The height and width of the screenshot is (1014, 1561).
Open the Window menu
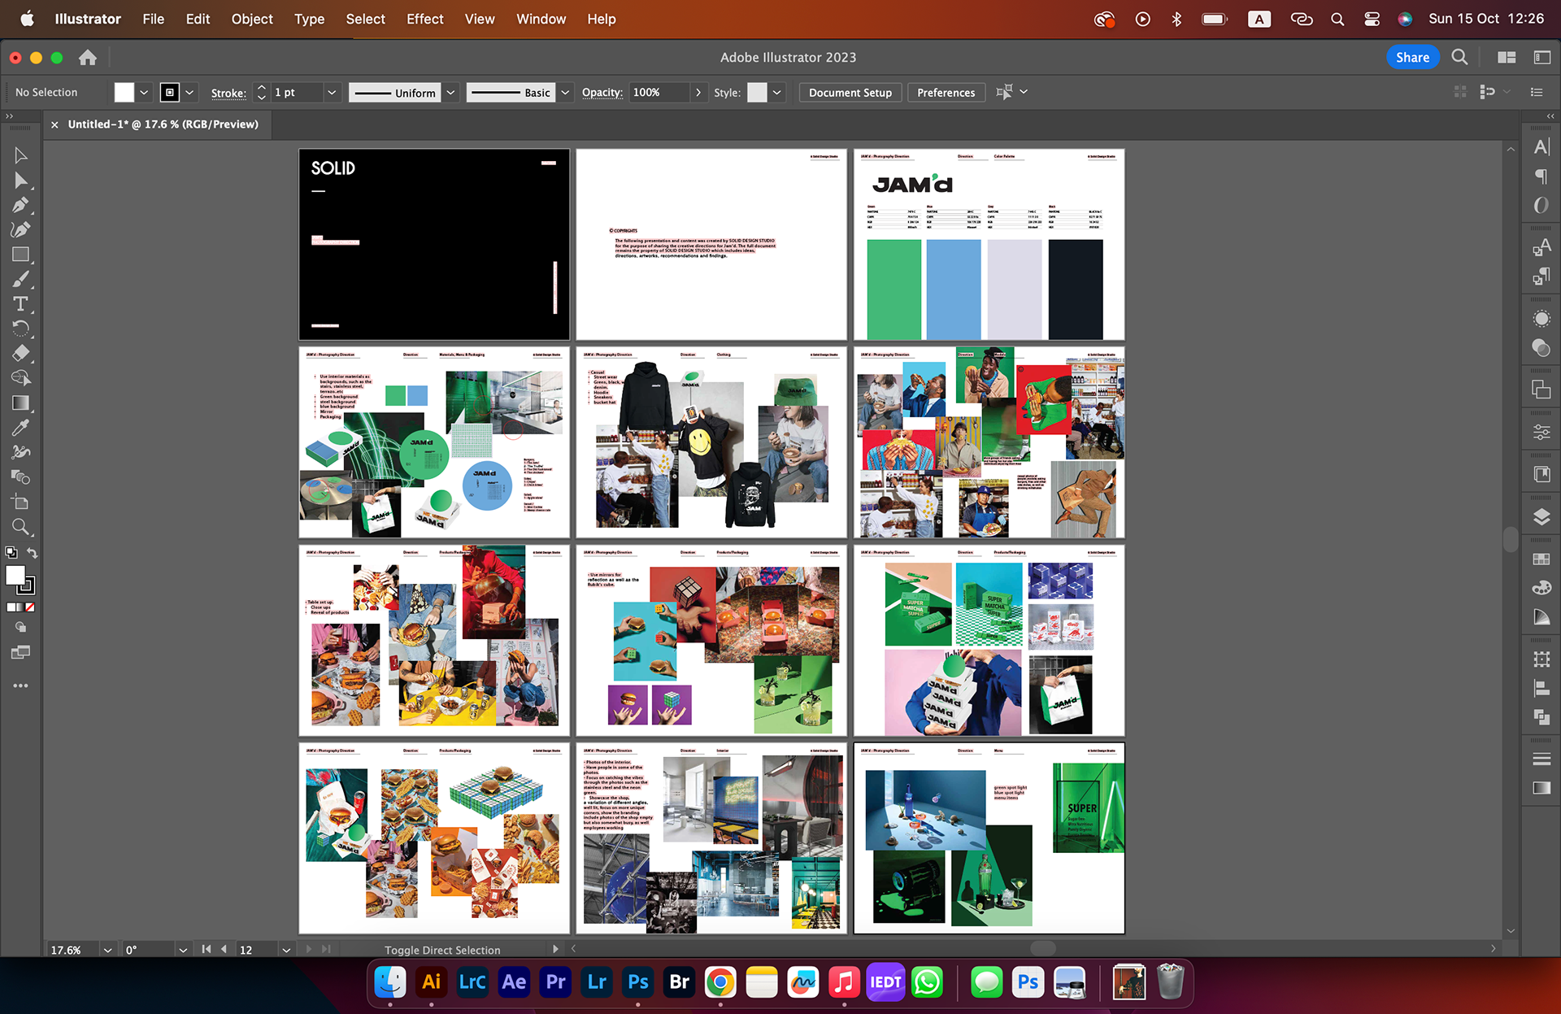coord(541,19)
